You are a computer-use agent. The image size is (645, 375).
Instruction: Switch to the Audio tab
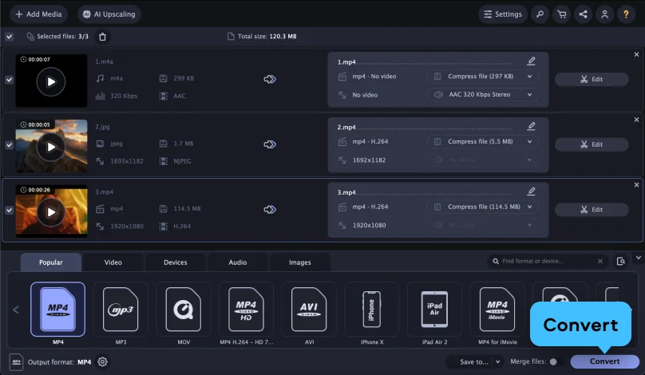[237, 262]
